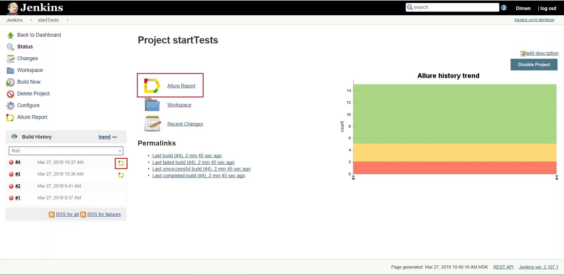Open Configure in sidebar
The width and height of the screenshot is (564, 275).
click(x=28, y=105)
